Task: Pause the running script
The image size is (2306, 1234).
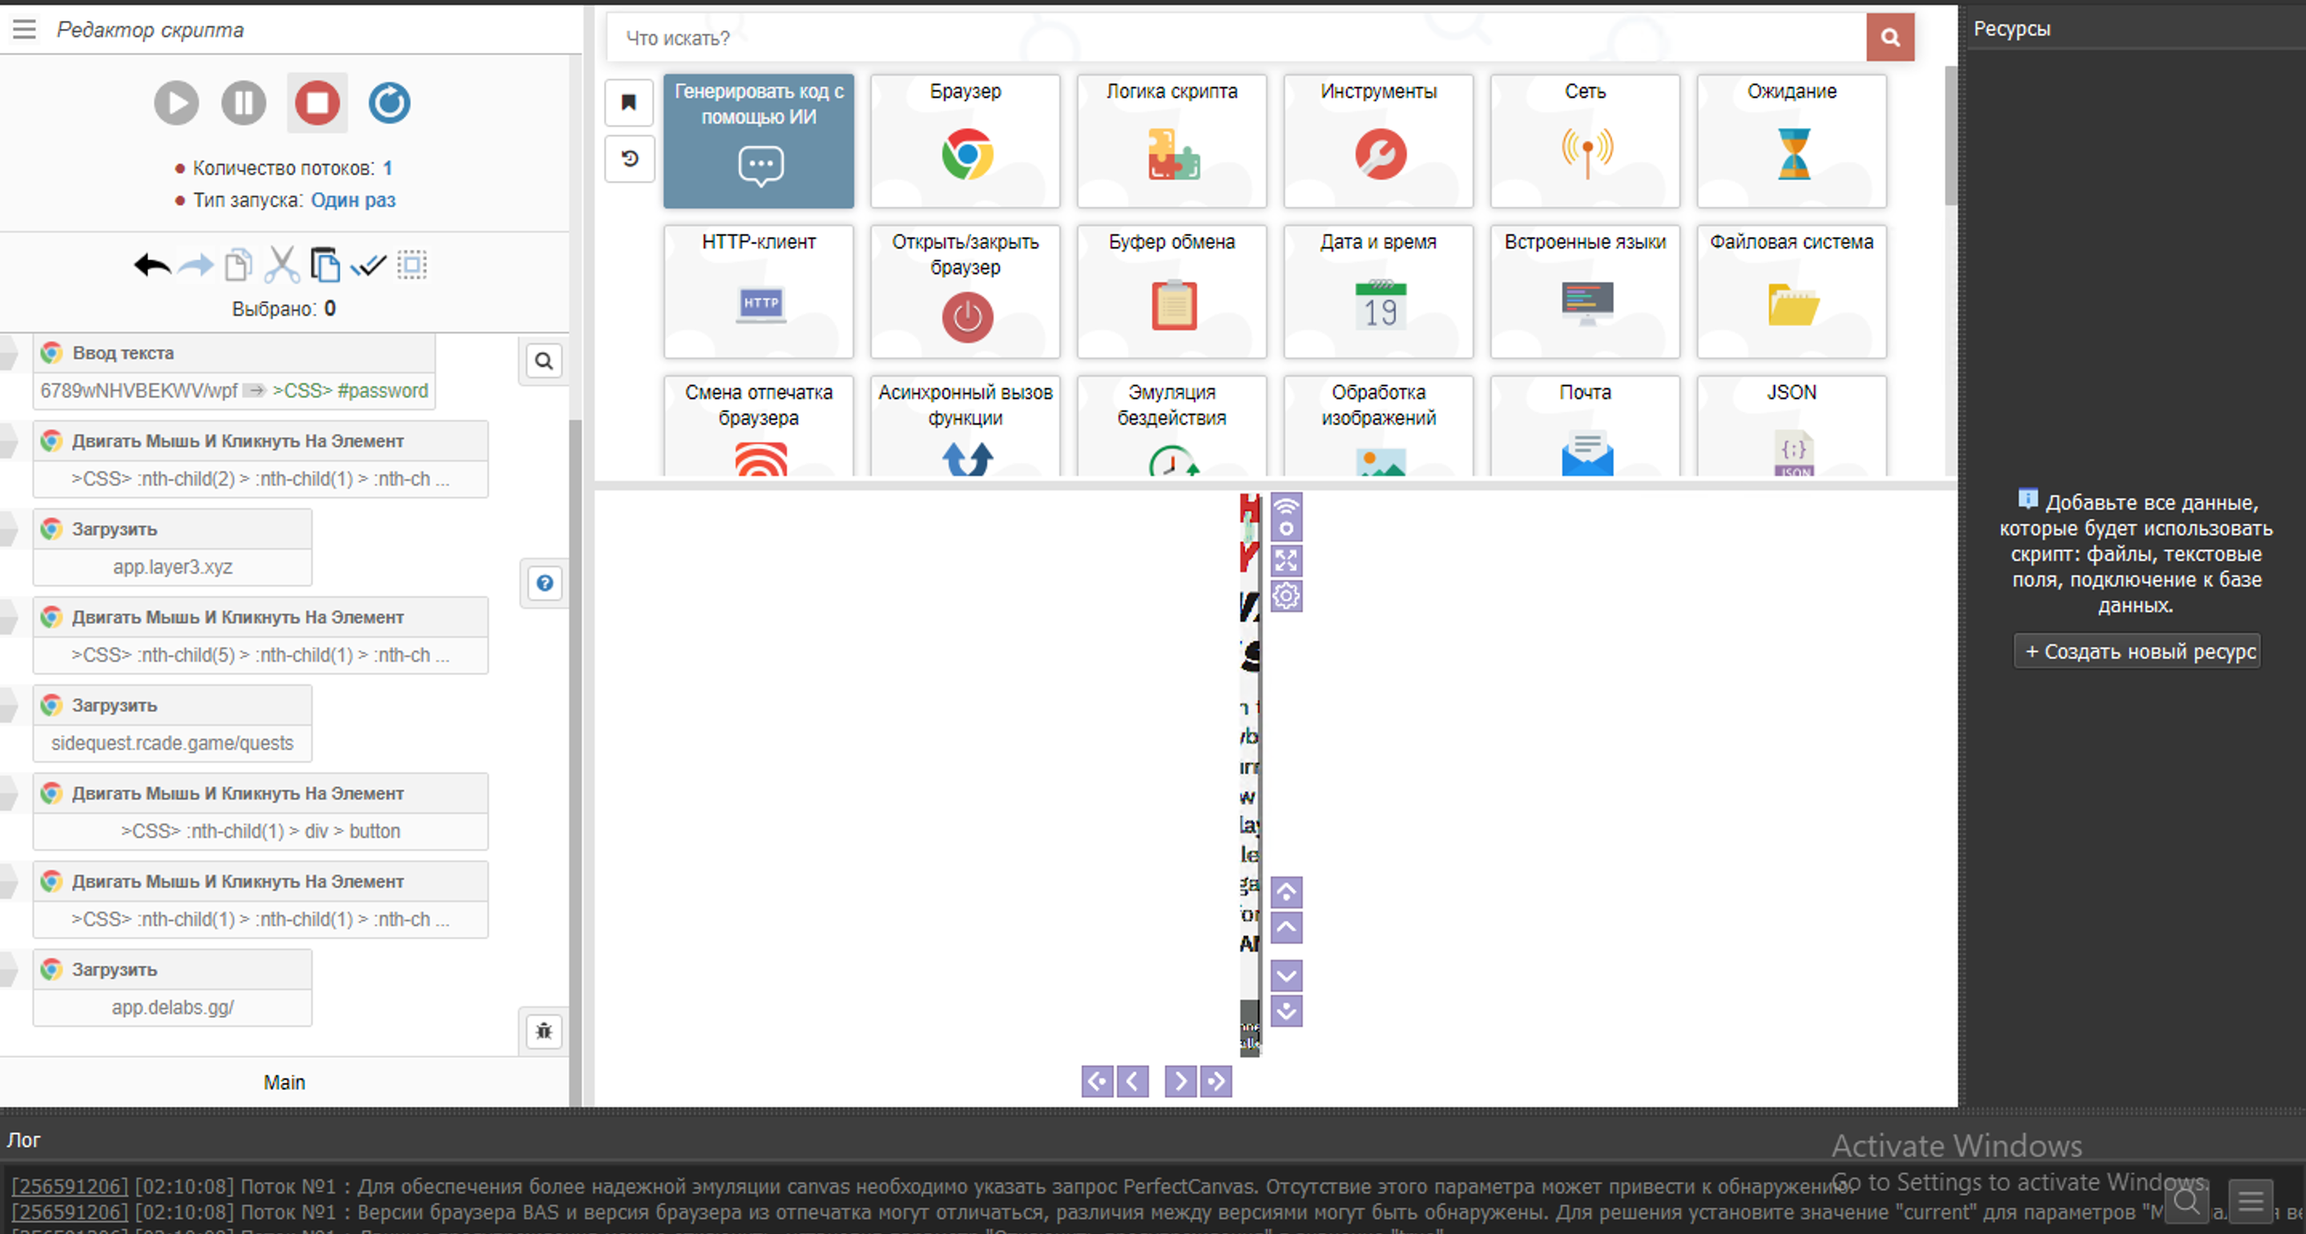Action: [244, 103]
